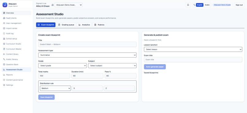Open Reports page
The height and width of the screenshot is (113, 247).
[x=16, y=75]
